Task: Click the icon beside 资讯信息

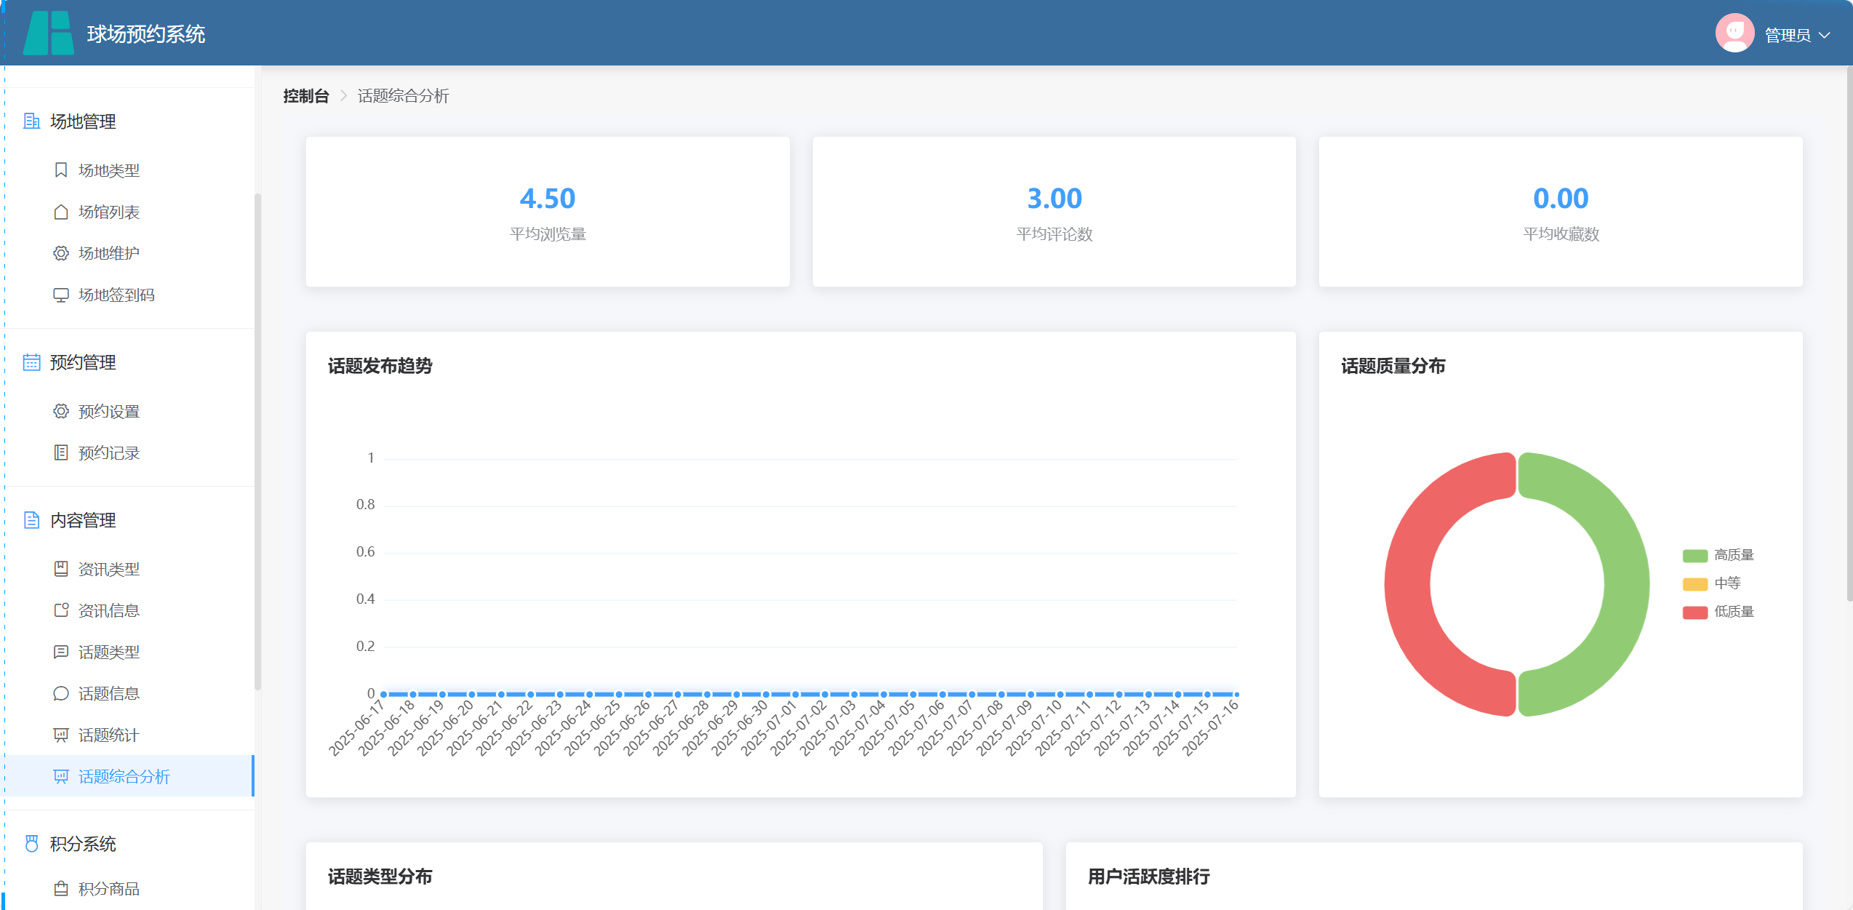Action: pyautogui.click(x=61, y=610)
